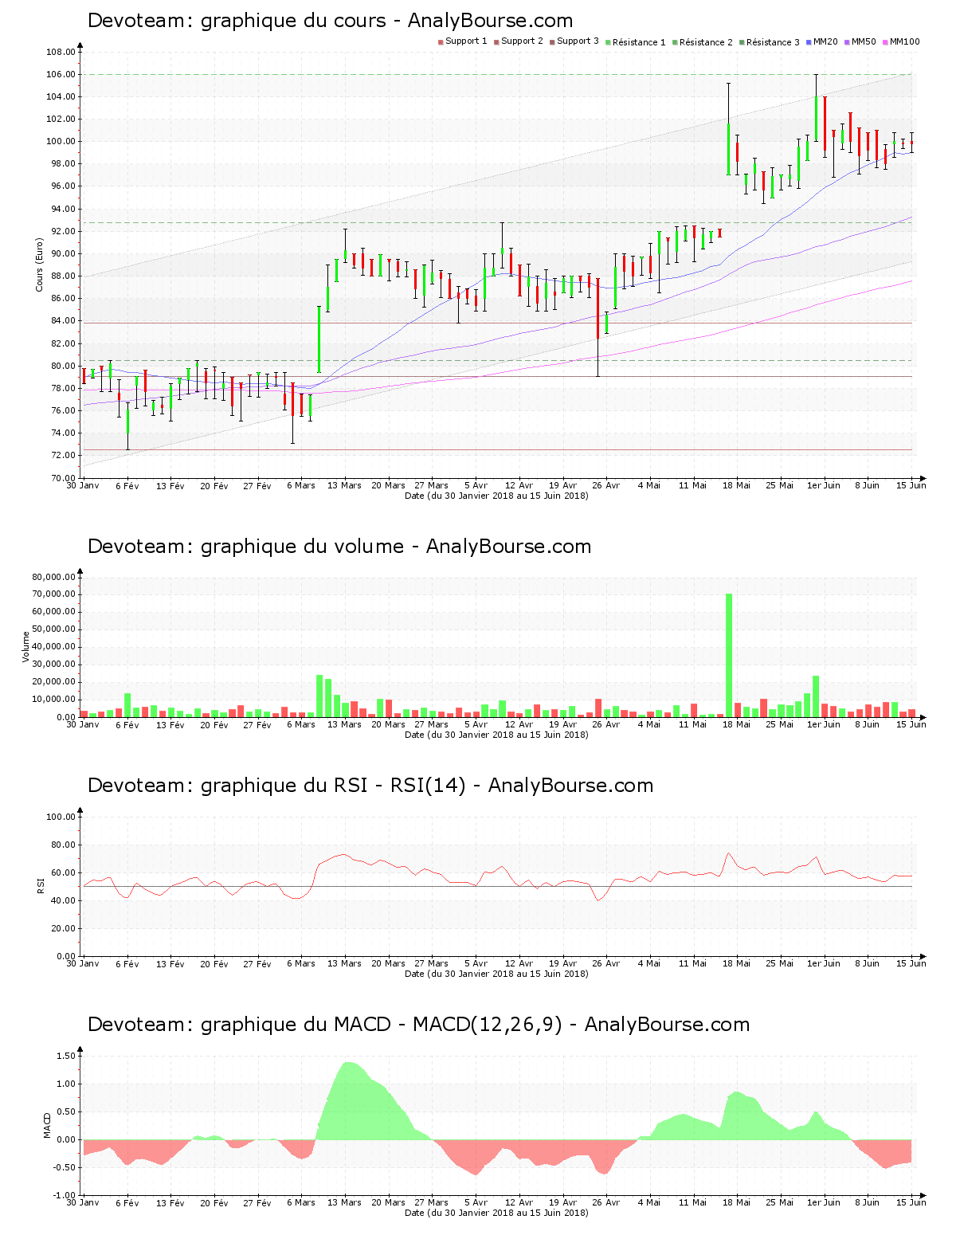
Task: Click the 'Volume' vertical axis label
Action: pyautogui.click(x=26, y=647)
